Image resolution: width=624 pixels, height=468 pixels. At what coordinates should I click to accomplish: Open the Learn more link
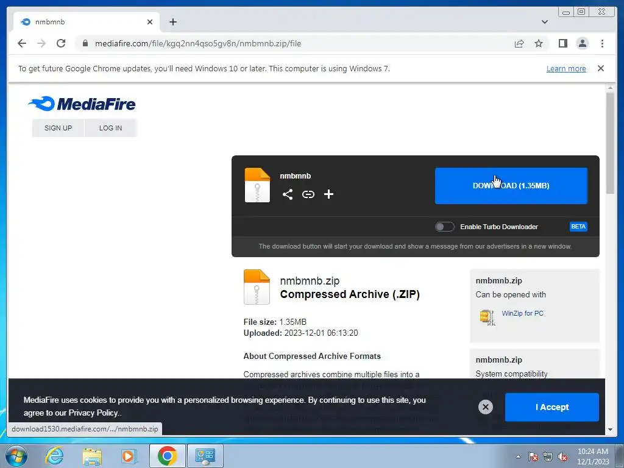566,68
